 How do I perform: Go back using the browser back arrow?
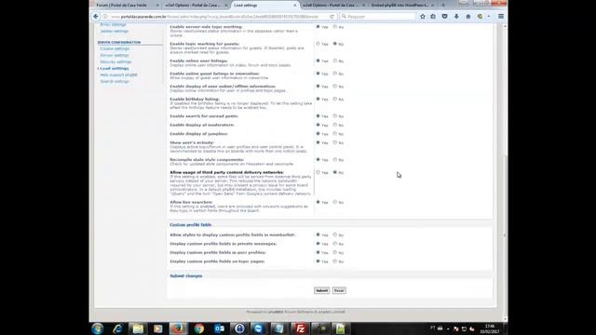point(96,17)
